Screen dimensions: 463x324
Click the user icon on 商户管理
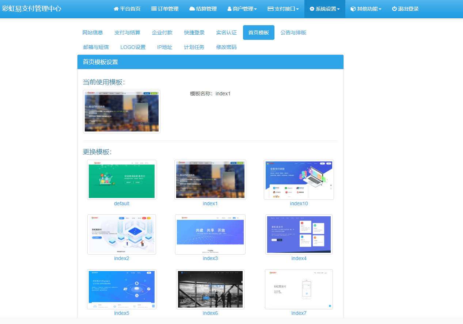point(229,9)
